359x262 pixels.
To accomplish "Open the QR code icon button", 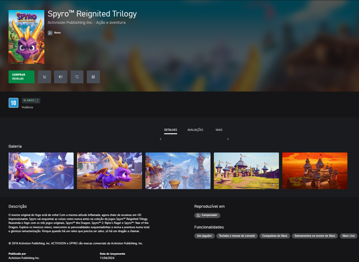I will tap(93, 77).
